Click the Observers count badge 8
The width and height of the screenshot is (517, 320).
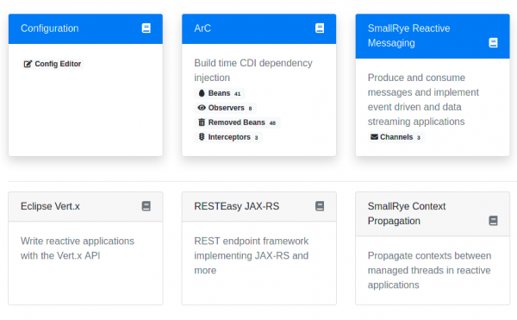[x=250, y=109]
